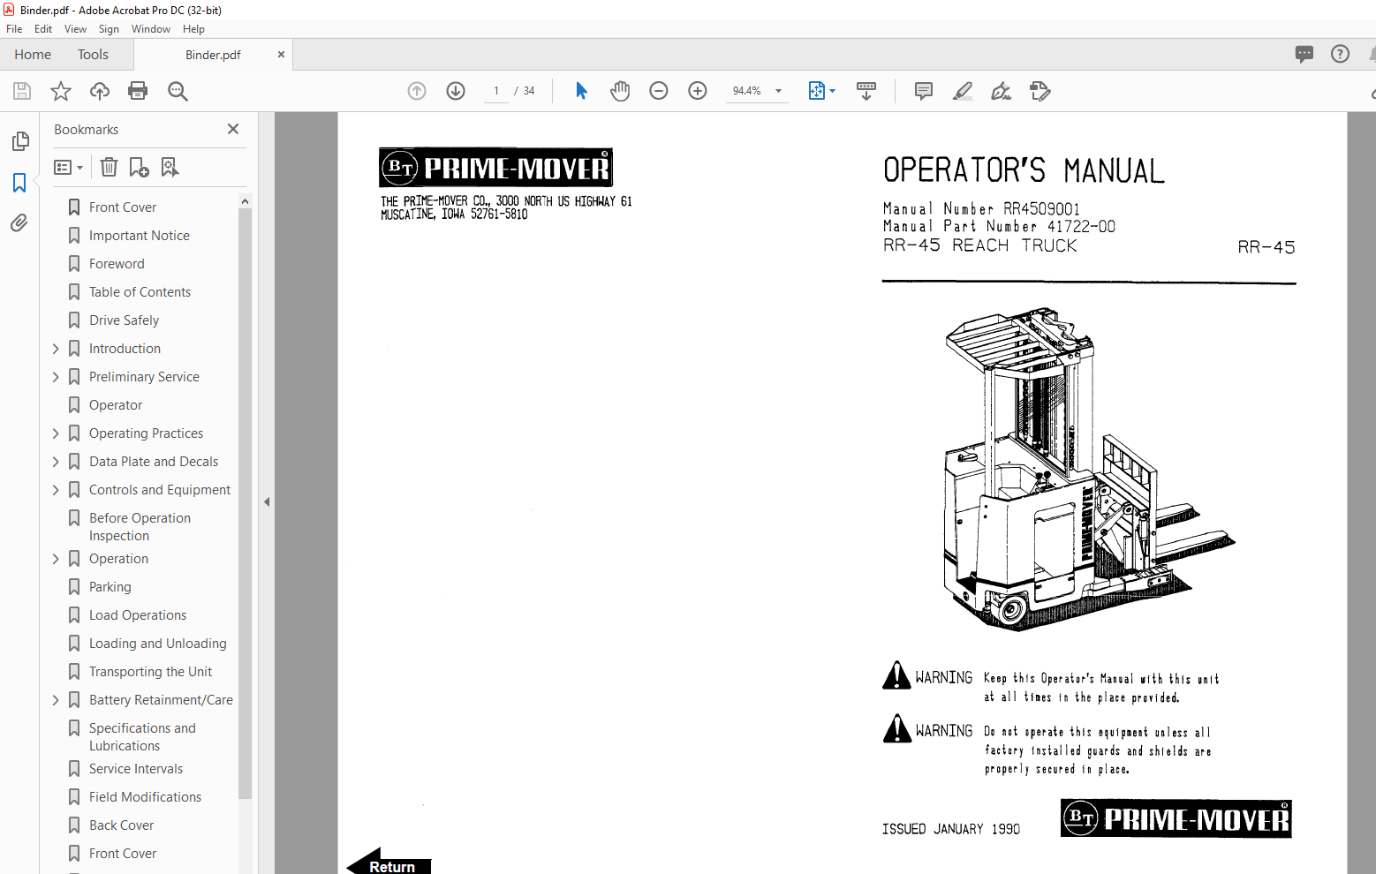Activate the Hand pan tool
Image resolution: width=1376 pixels, height=874 pixels.
[x=620, y=91]
